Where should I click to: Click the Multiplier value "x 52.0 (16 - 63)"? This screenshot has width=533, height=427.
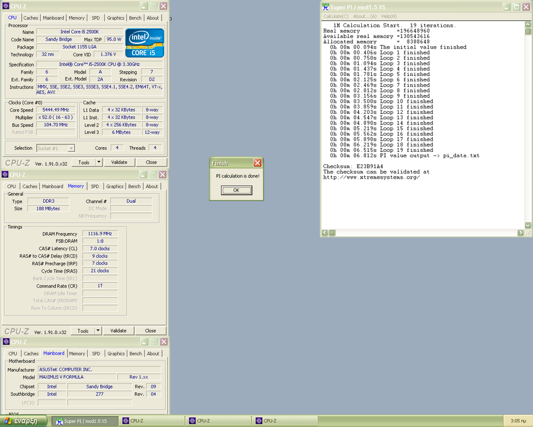tap(56, 117)
